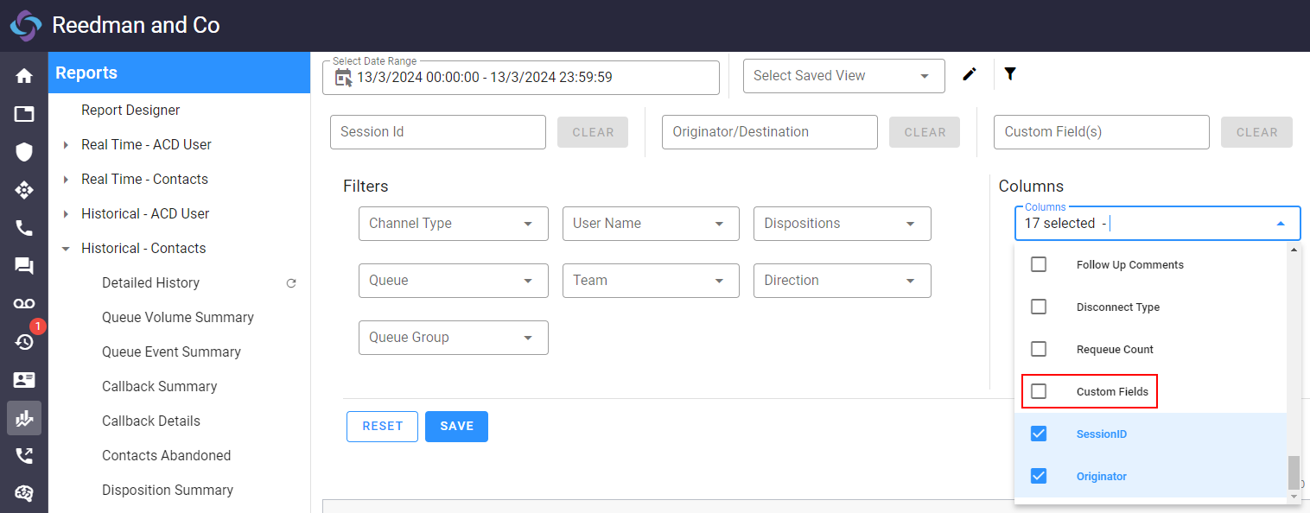Viewport: 1310px width, 513px height.
Task: Click the Reports panel header
Action: point(179,73)
